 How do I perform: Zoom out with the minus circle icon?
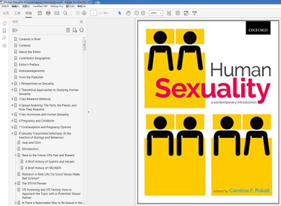[137, 13]
